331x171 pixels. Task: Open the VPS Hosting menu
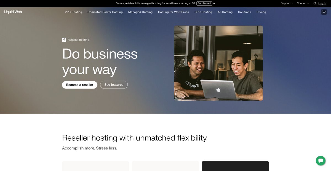[73, 12]
